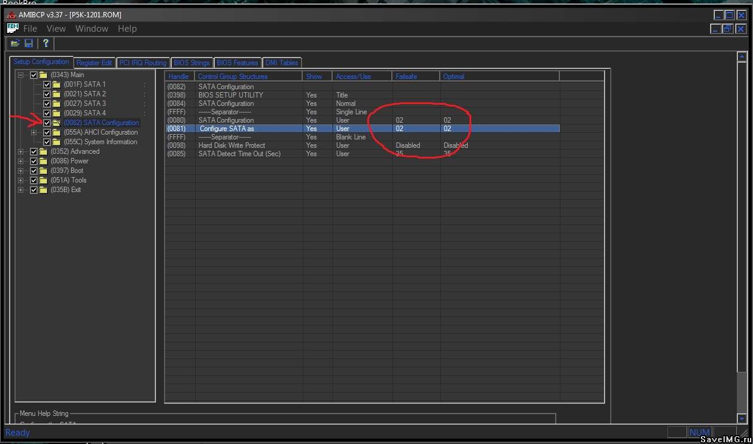
Task: Click the Save floppy disk toolbar icon
Action: click(29, 43)
